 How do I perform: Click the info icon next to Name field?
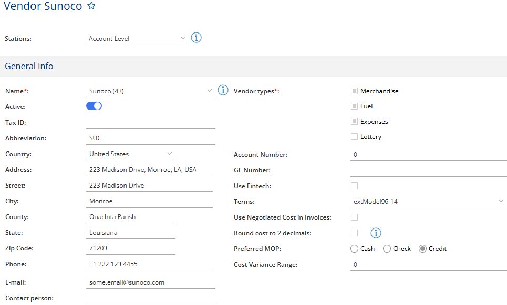coord(223,90)
